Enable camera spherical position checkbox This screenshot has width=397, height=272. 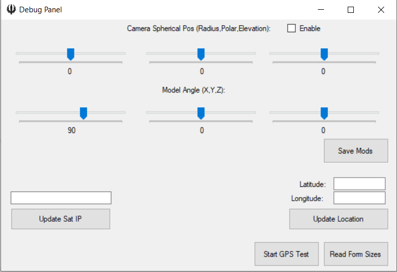[x=292, y=29]
